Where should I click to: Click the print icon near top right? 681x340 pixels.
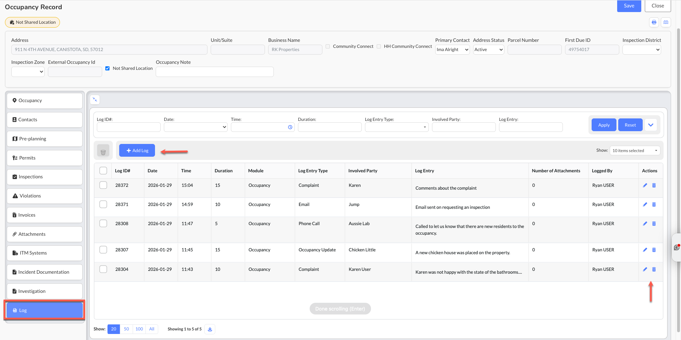pos(654,22)
